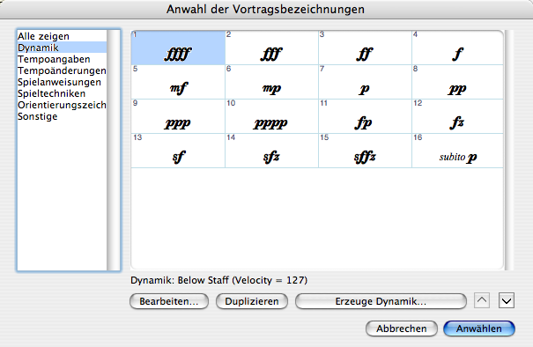Select the pp pianissimo in cell 8
The image size is (533, 347).
[457, 82]
